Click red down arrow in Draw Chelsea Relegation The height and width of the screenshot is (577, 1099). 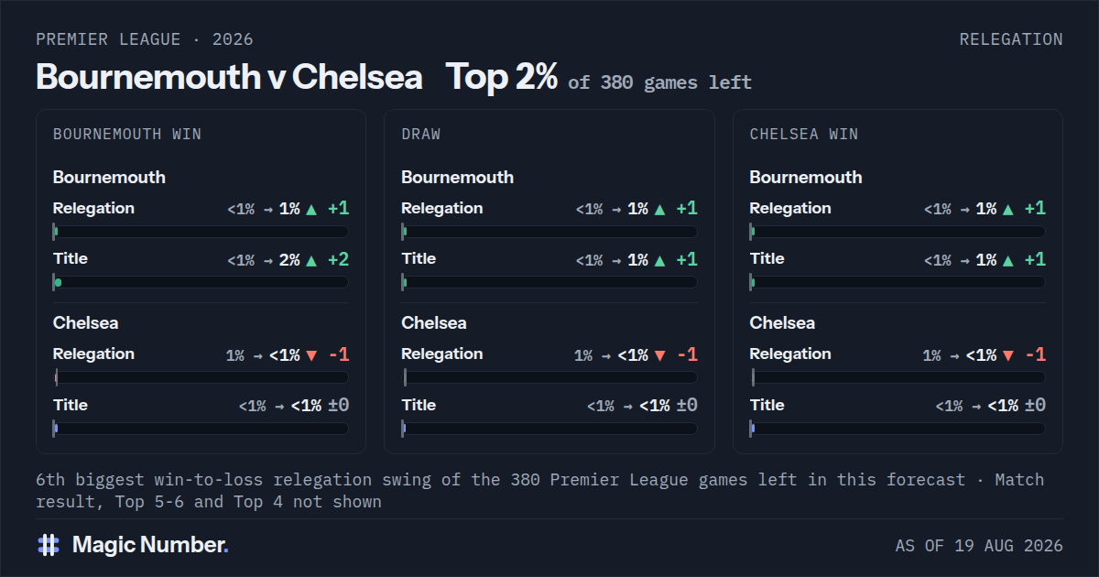[659, 355]
